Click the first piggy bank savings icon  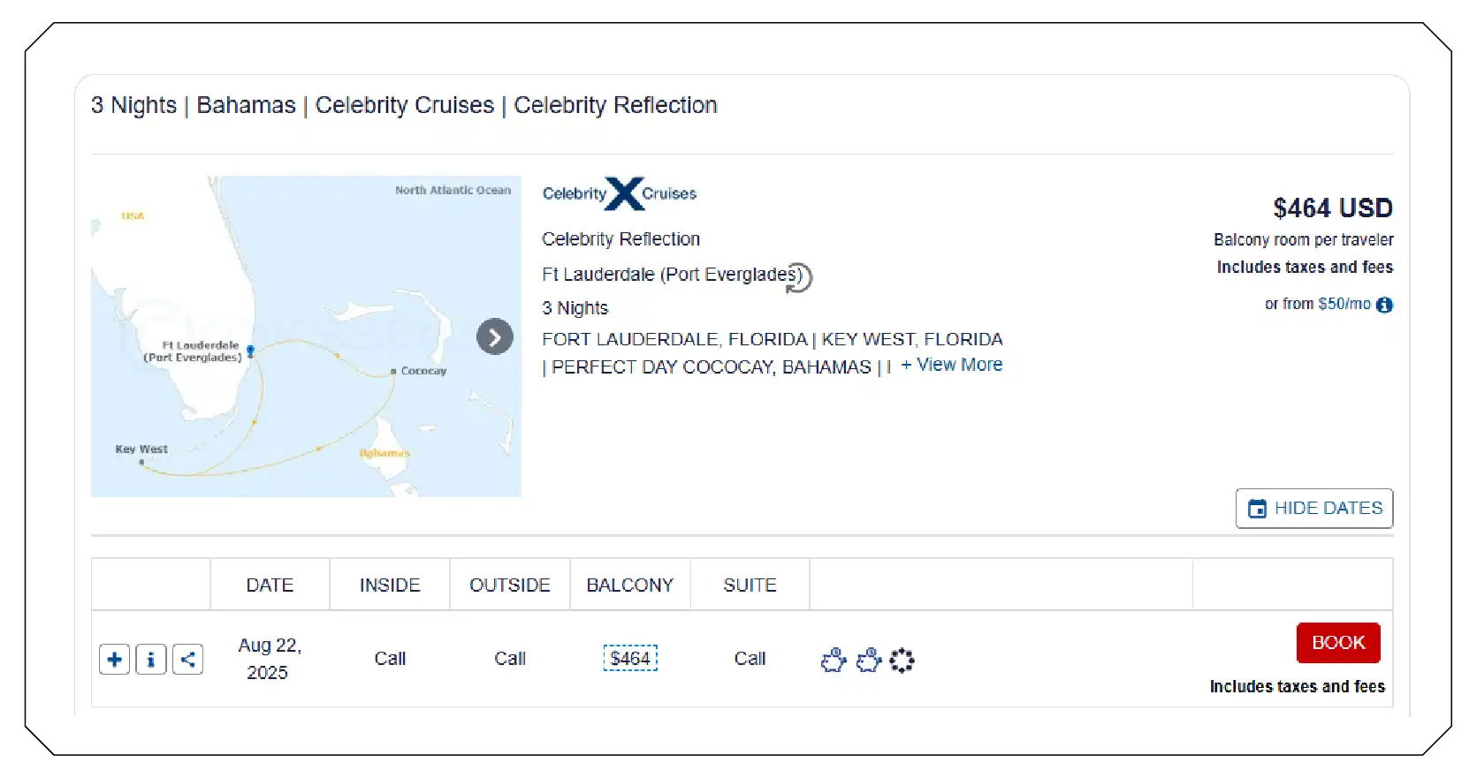click(x=832, y=660)
